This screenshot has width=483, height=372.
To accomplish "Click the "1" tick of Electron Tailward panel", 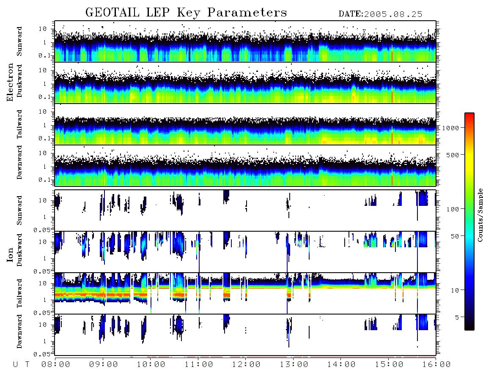I will tap(45, 125).
